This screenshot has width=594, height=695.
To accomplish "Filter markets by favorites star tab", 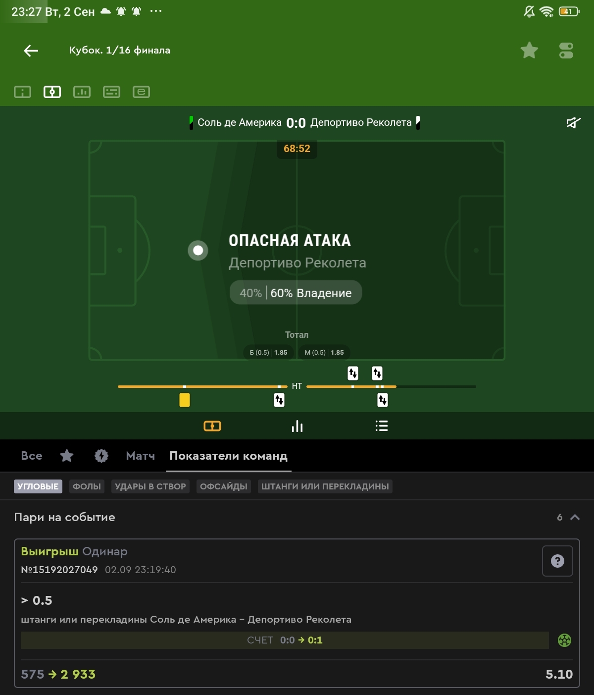I will 67,456.
